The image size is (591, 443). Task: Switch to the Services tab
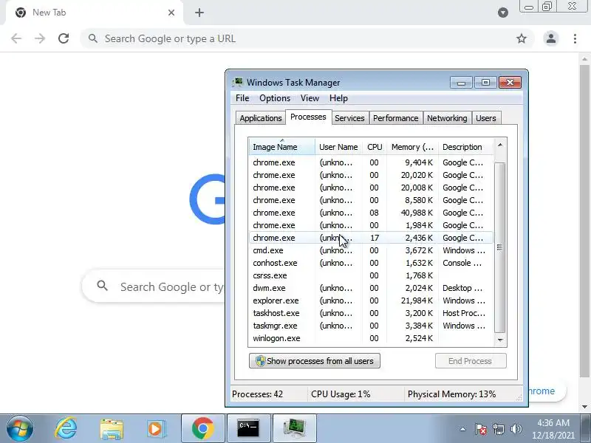[x=349, y=118]
